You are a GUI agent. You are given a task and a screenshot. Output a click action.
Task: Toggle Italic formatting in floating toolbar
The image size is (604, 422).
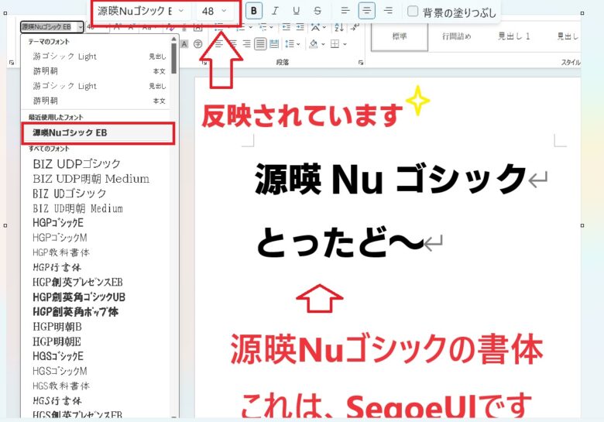pos(275,11)
